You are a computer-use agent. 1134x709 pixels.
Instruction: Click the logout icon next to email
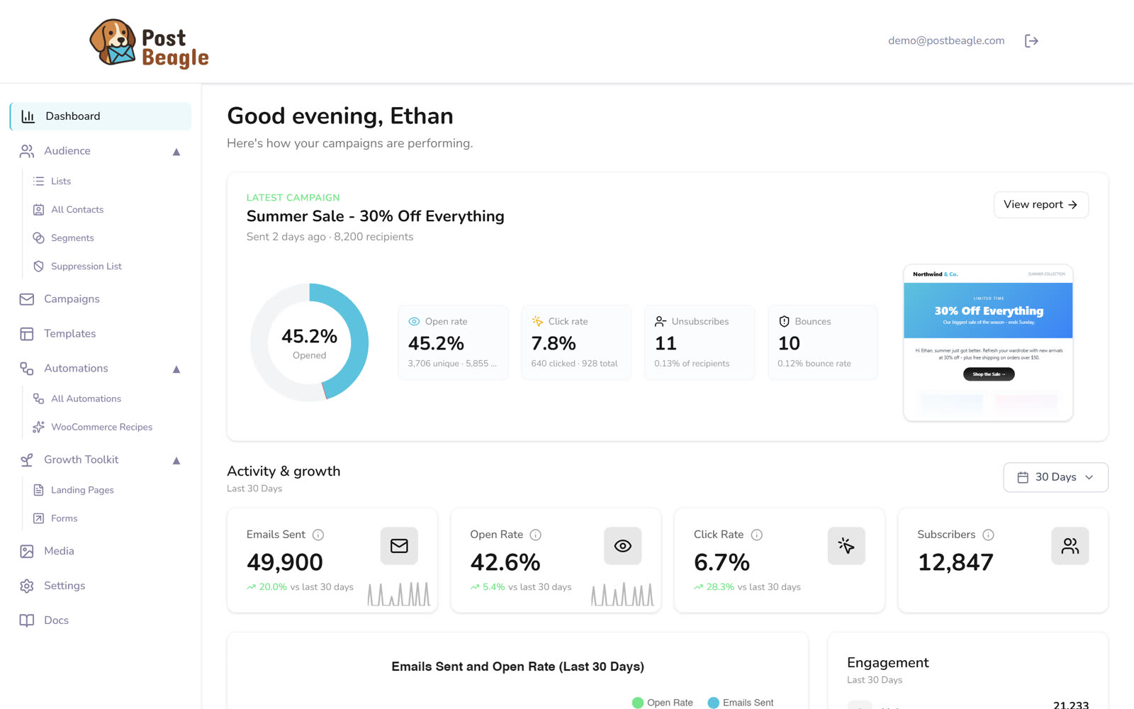[x=1031, y=41]
